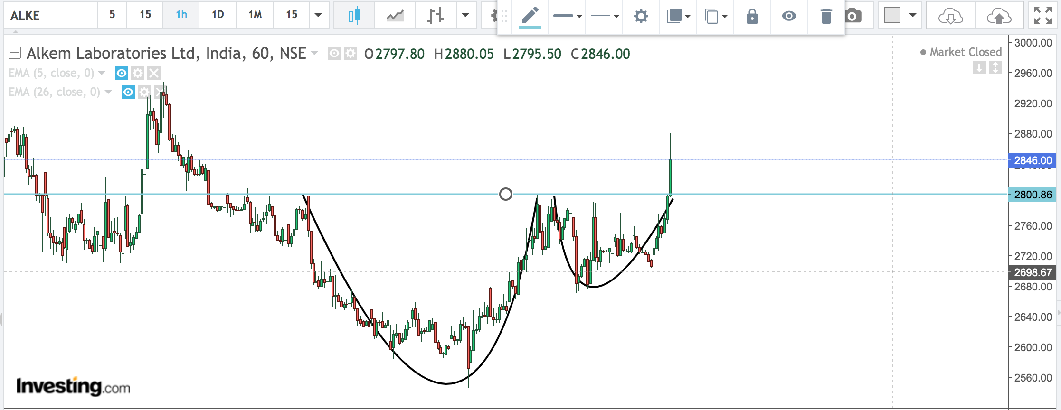The image size is (1061, 410).
Task: Toggle fullscreen mode for the chart
Action: 1043,16
